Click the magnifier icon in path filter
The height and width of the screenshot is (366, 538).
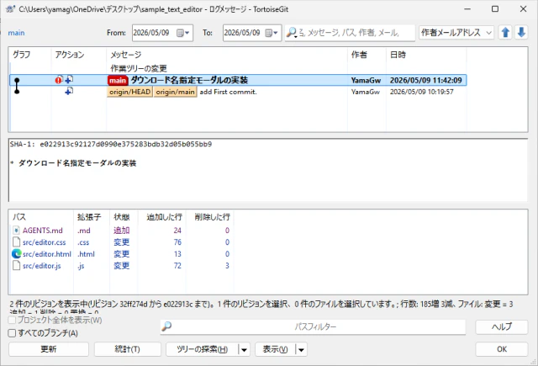pyautogui.click(x=166, y=326)
